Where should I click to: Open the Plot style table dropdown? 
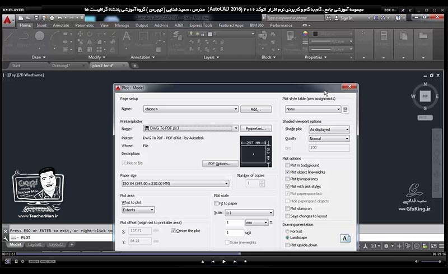[x=313, y=109]
